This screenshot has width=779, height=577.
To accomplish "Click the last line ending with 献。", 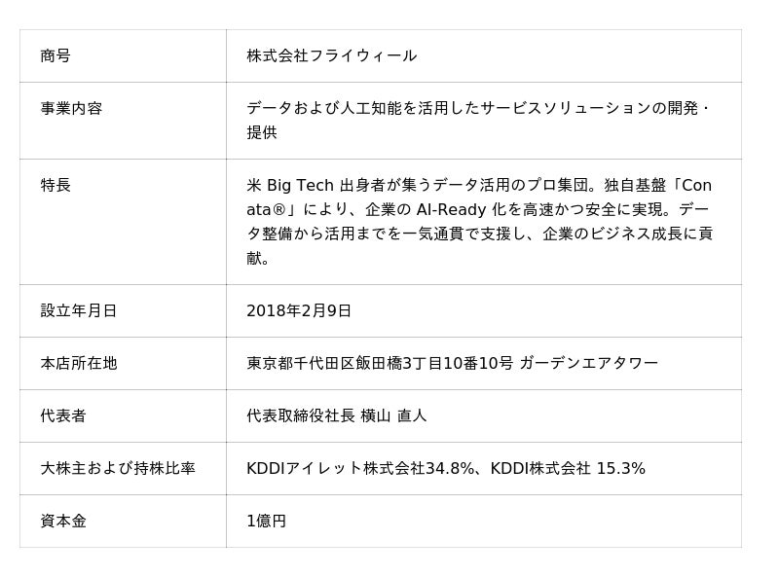I will 258,259.
